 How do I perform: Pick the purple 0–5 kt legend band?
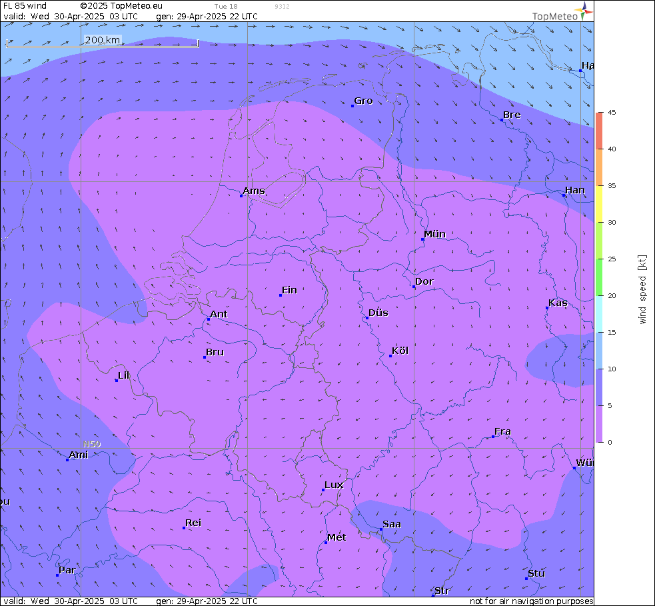tap(599, 424)
